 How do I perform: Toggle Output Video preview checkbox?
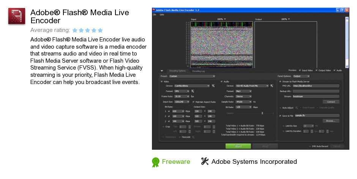[x=316, y=70]
